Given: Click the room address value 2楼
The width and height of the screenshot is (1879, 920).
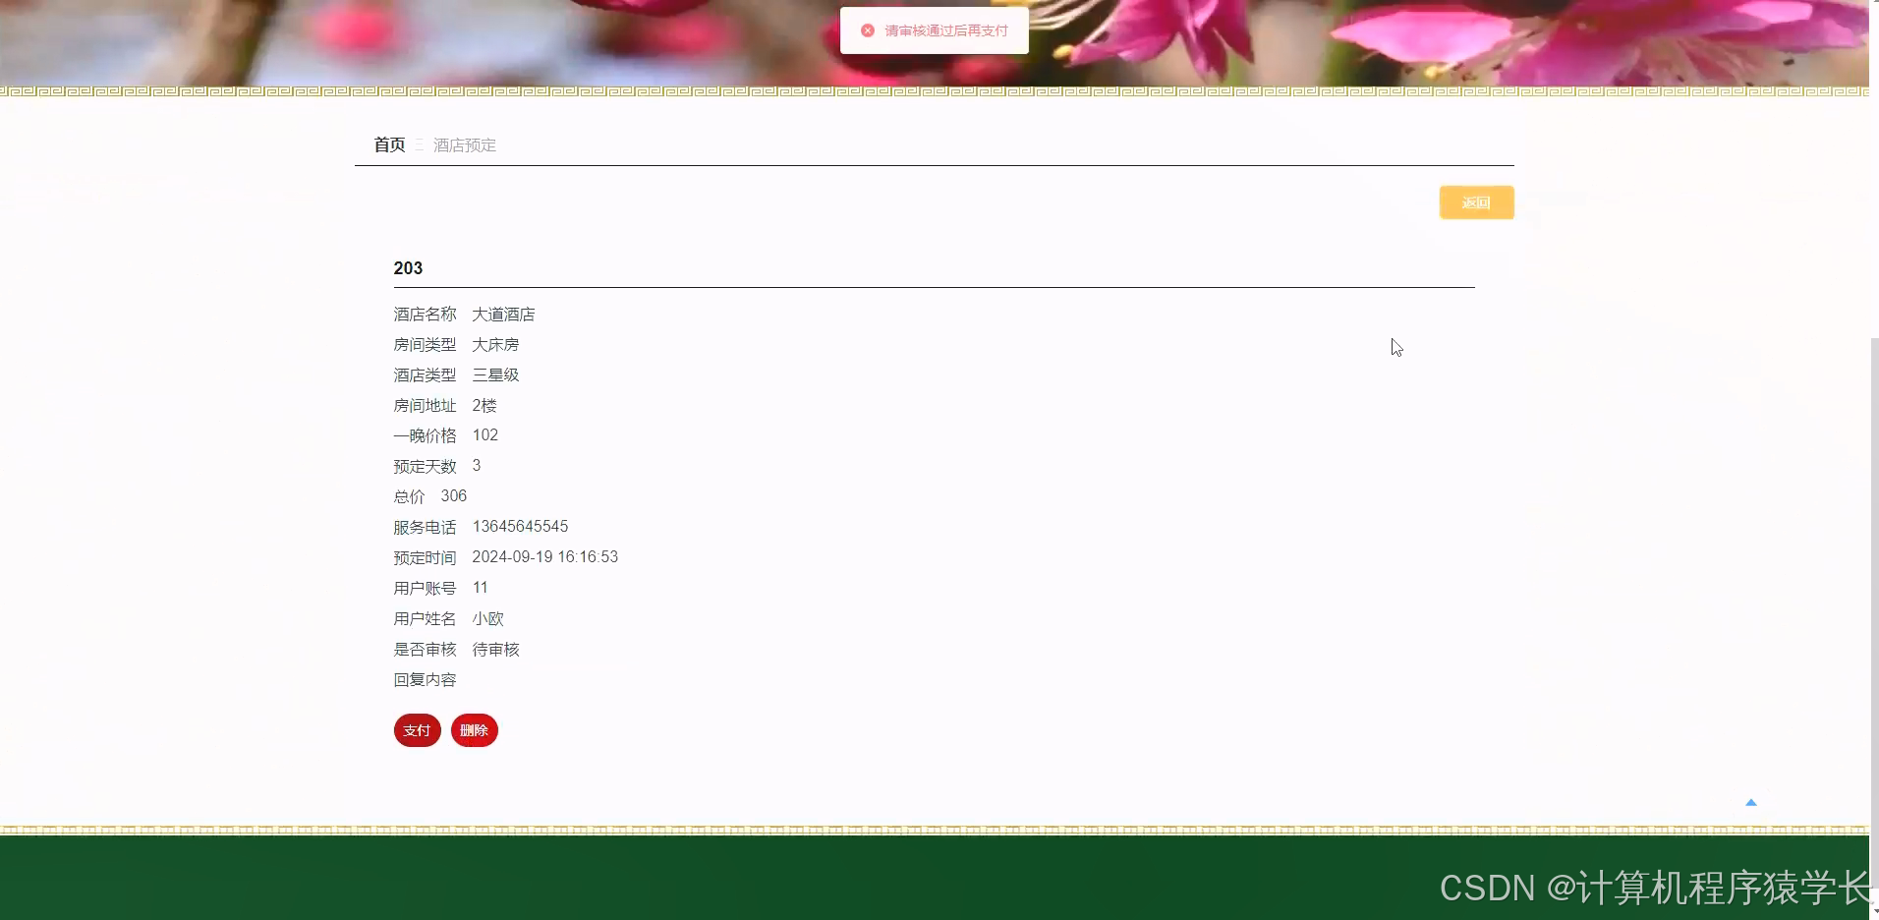Looking at the screenshot, I should [484, 406].
